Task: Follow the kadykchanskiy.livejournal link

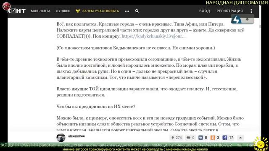Action: [153, 36]
